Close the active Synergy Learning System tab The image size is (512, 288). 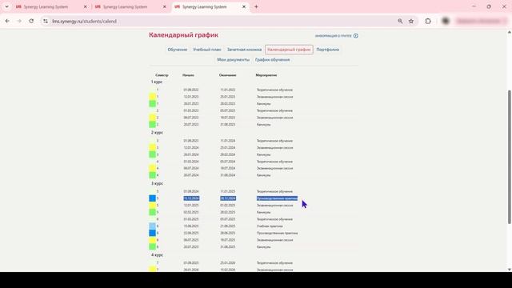(243, 6)
